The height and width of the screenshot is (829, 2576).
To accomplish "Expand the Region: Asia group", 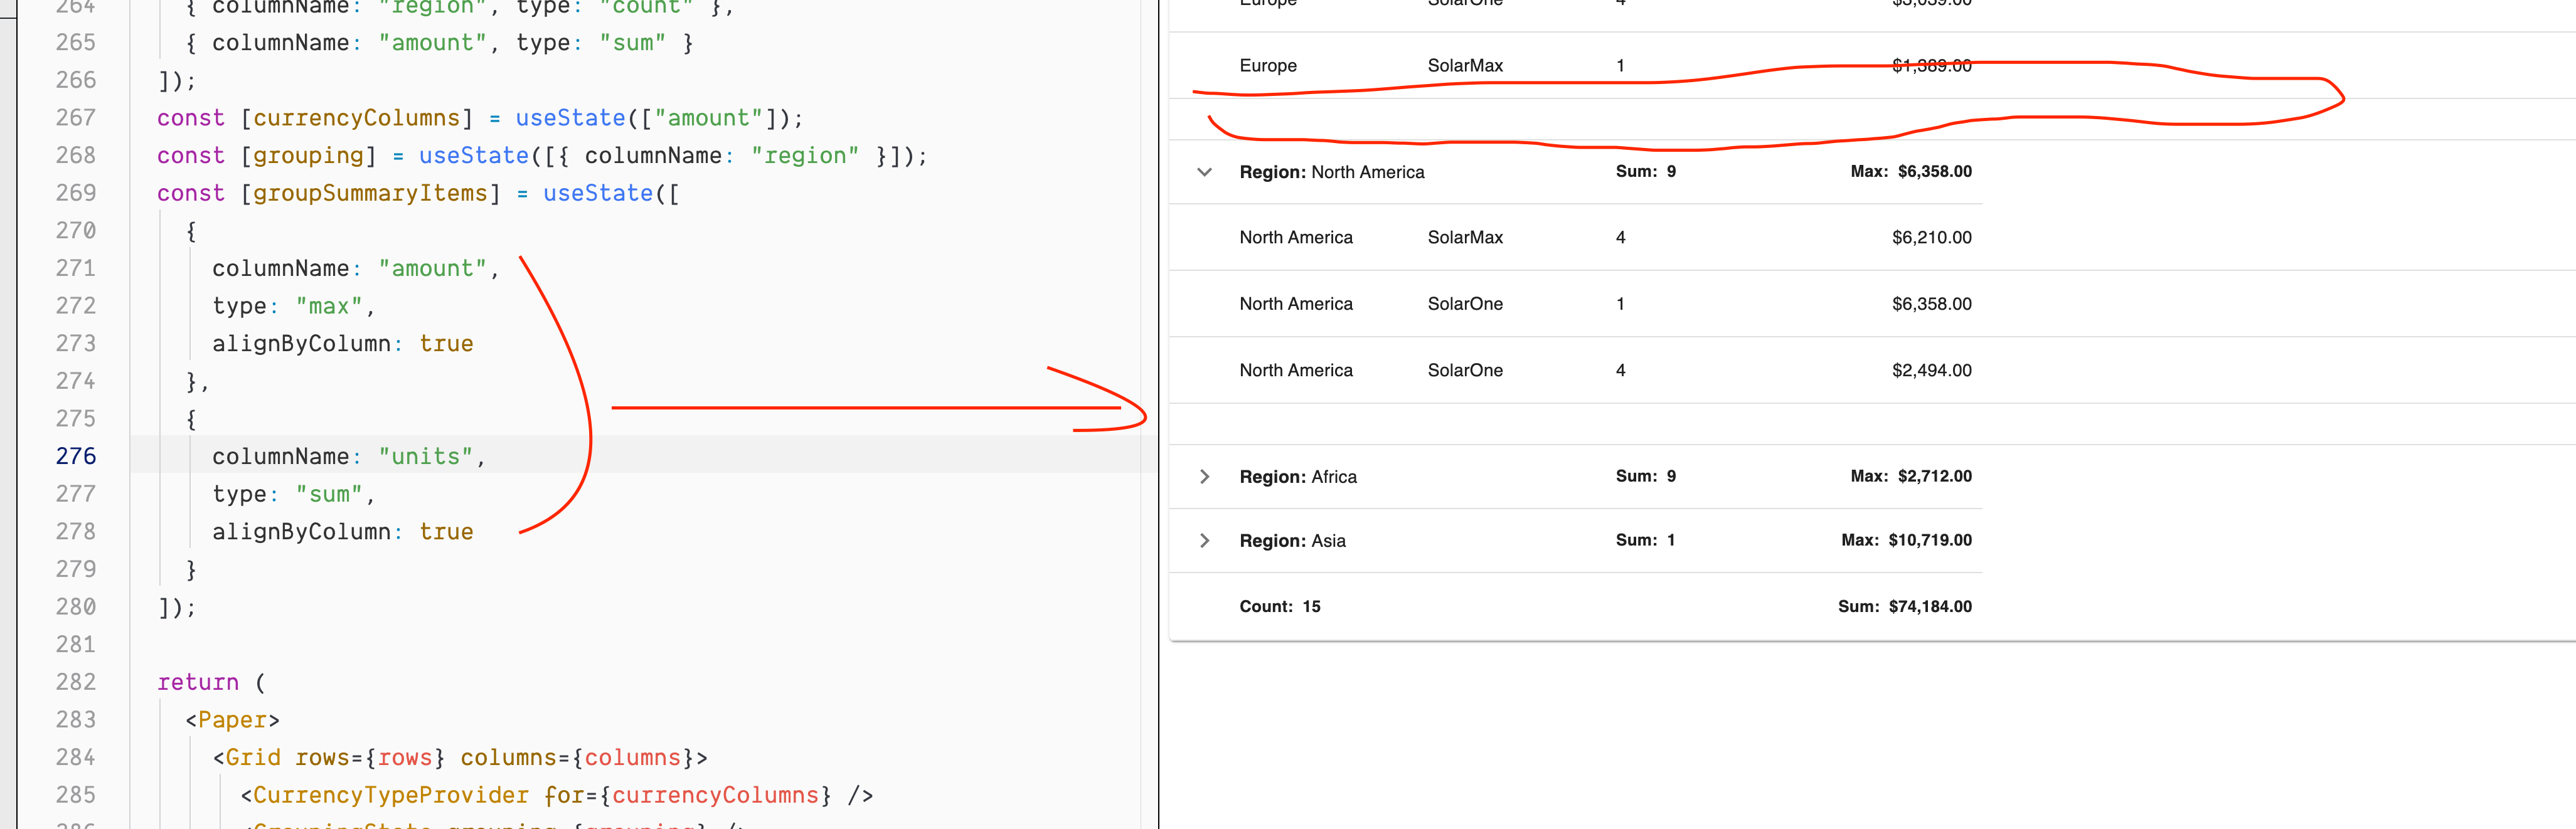I will (x=1204, y=540).
